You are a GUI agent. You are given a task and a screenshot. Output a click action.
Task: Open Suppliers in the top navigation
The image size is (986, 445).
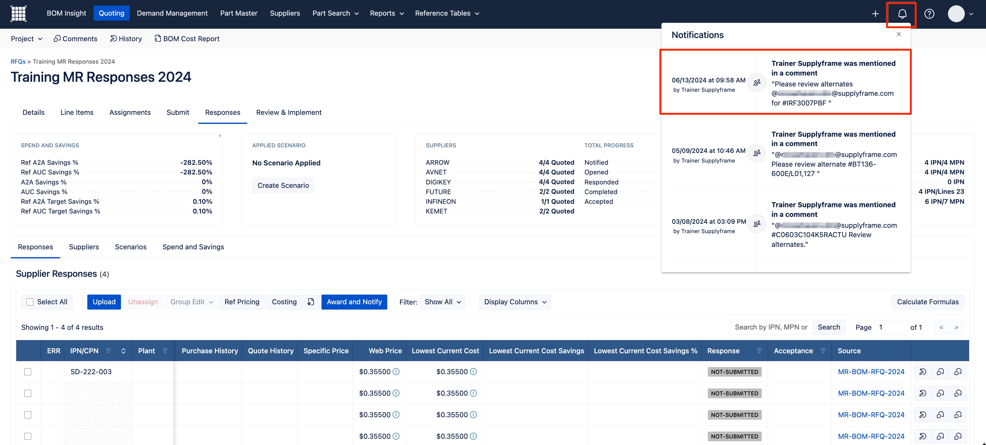coord(285,13)
